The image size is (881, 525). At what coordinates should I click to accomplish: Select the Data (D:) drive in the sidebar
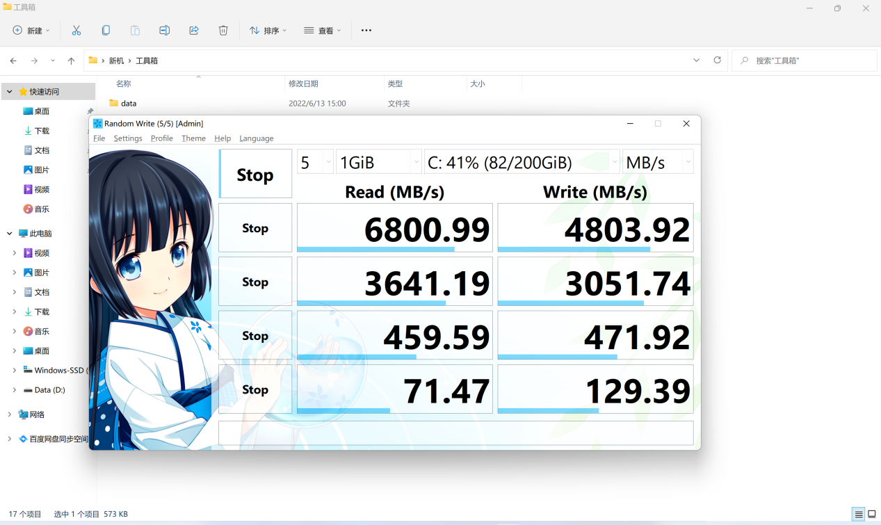tap(48, 389)
